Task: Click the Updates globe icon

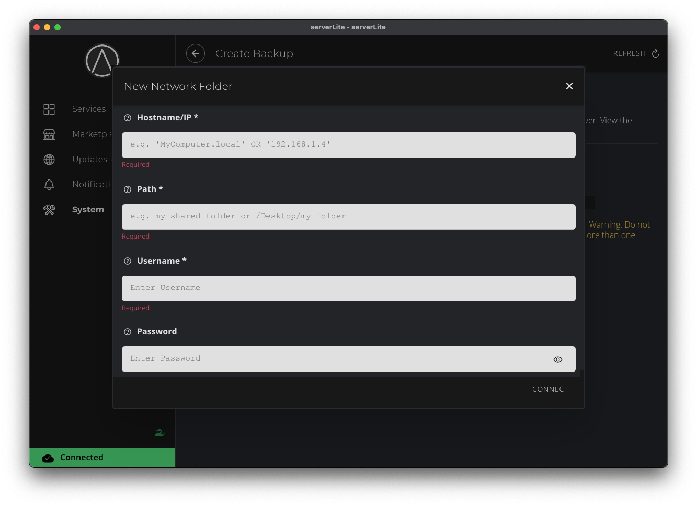Action: pos(49,160)
